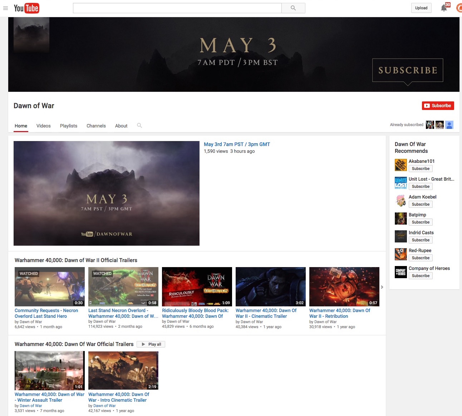This screenshot has width=462, height=416.
Task: Open Intro Cinematic Trailer title link
Action: coord(119,397)
